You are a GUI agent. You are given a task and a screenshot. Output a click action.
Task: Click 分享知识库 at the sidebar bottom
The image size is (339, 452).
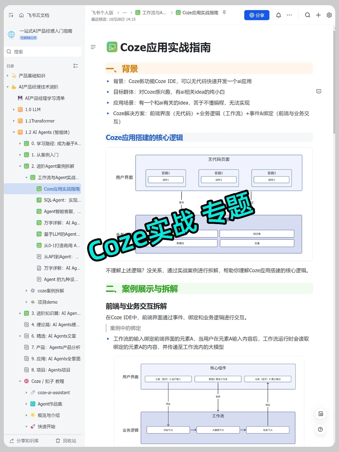coord(24,441)
